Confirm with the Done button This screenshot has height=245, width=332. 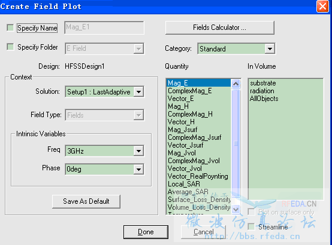pyautogui.click(x=146, y=232)
